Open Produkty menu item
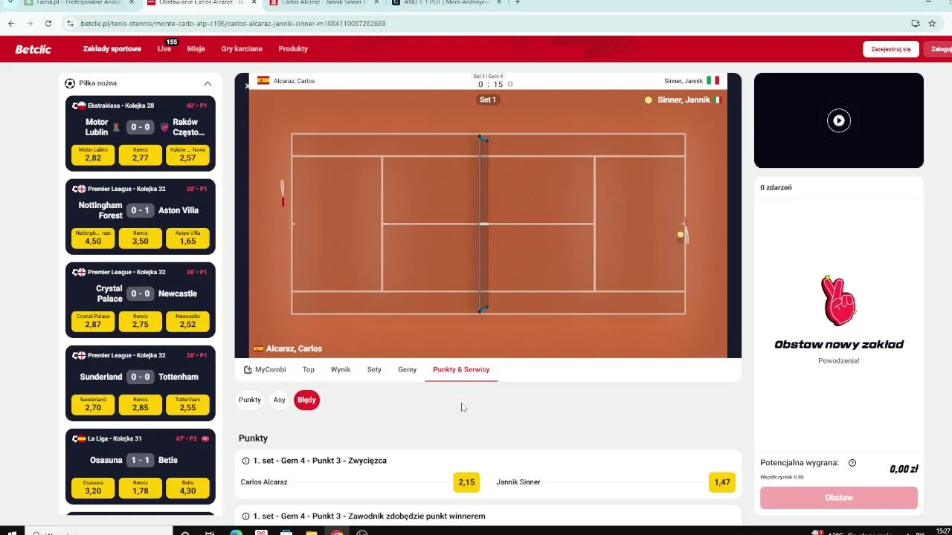 tap(293, 49)
